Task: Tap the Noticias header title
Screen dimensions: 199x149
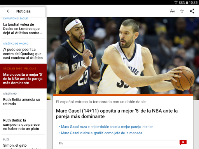Action: [x=23, y=11]
